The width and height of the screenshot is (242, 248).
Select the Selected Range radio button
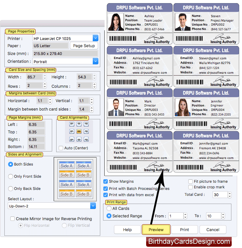tap(109, 216)
